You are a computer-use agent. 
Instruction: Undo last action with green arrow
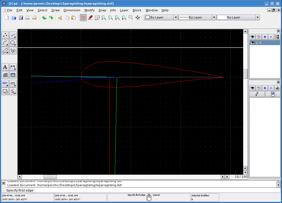[44, 17]
